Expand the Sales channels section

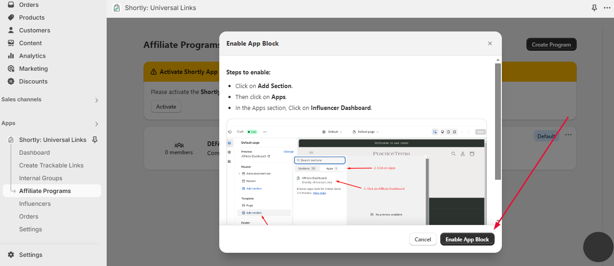[x=96, y=100]
